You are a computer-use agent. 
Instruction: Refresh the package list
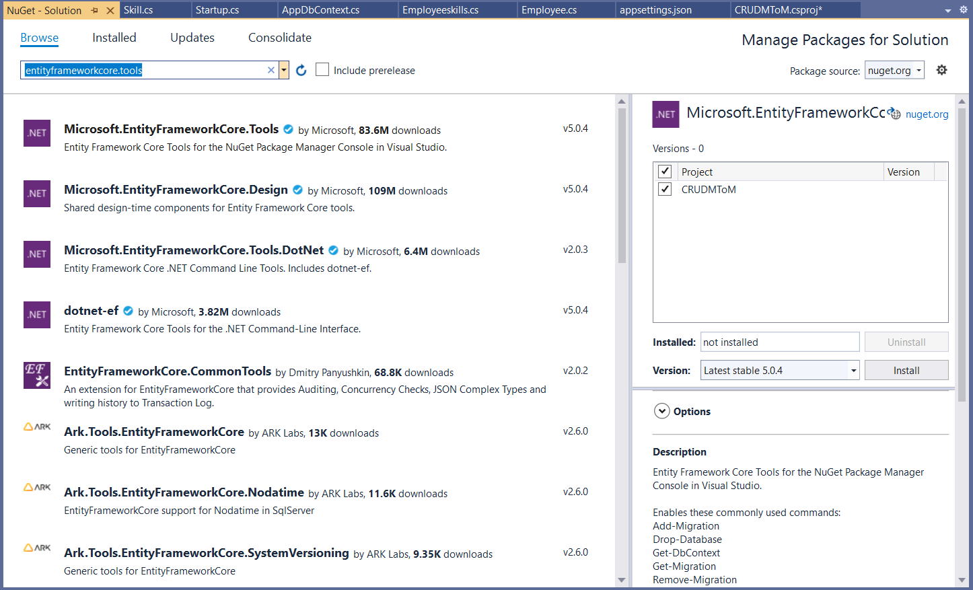pyautogui.click(x=301, y=70)
